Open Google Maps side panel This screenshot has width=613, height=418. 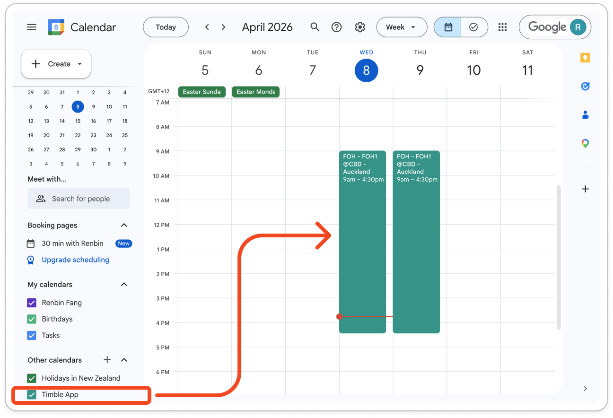(585, 143)
